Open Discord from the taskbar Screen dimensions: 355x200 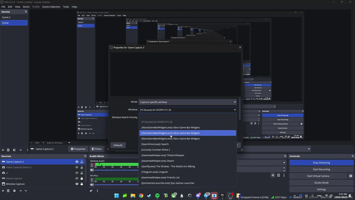[x=198, y=196]
